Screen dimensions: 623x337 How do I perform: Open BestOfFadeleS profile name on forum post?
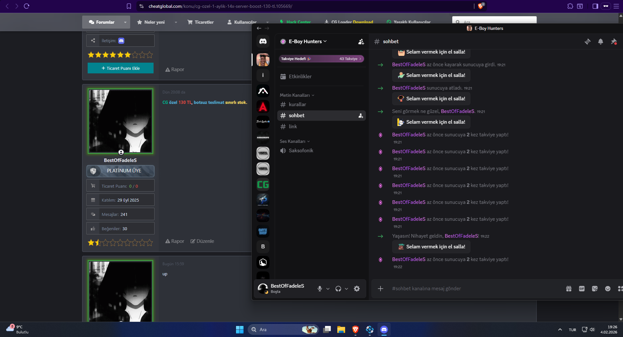pos(120,160)
